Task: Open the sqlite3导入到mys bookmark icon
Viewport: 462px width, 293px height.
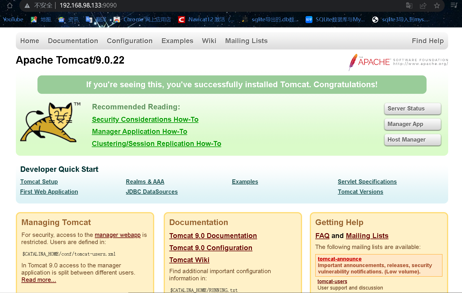Action: click(x=375, y=20)
